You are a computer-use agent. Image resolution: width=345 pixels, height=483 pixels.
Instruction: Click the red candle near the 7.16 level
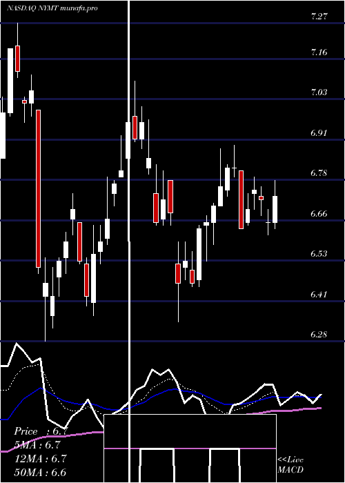point(17,59)
